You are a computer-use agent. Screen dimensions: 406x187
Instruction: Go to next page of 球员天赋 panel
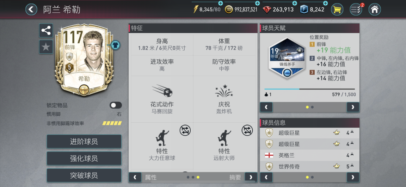pyautogui.click(x=353, y=107)
